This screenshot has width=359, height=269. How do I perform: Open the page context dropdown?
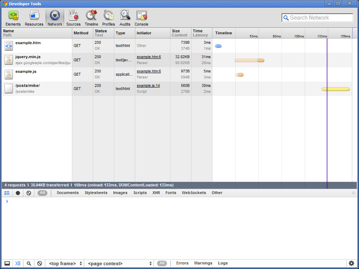[x=120, y=263]
